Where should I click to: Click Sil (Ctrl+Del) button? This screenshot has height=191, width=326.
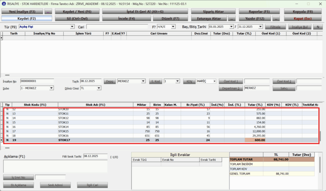click(77, 18)
